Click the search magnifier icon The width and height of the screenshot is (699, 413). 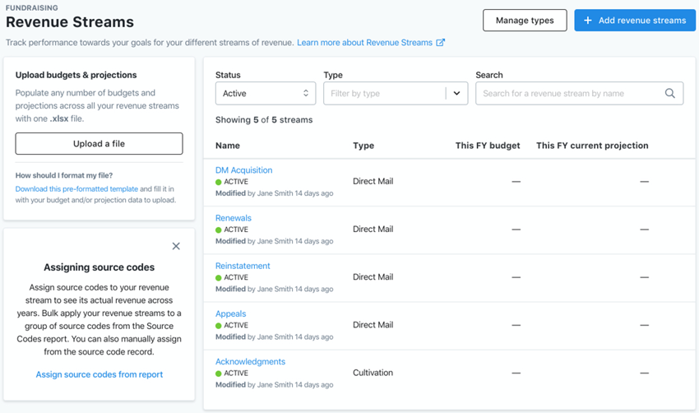pos(669,93)
